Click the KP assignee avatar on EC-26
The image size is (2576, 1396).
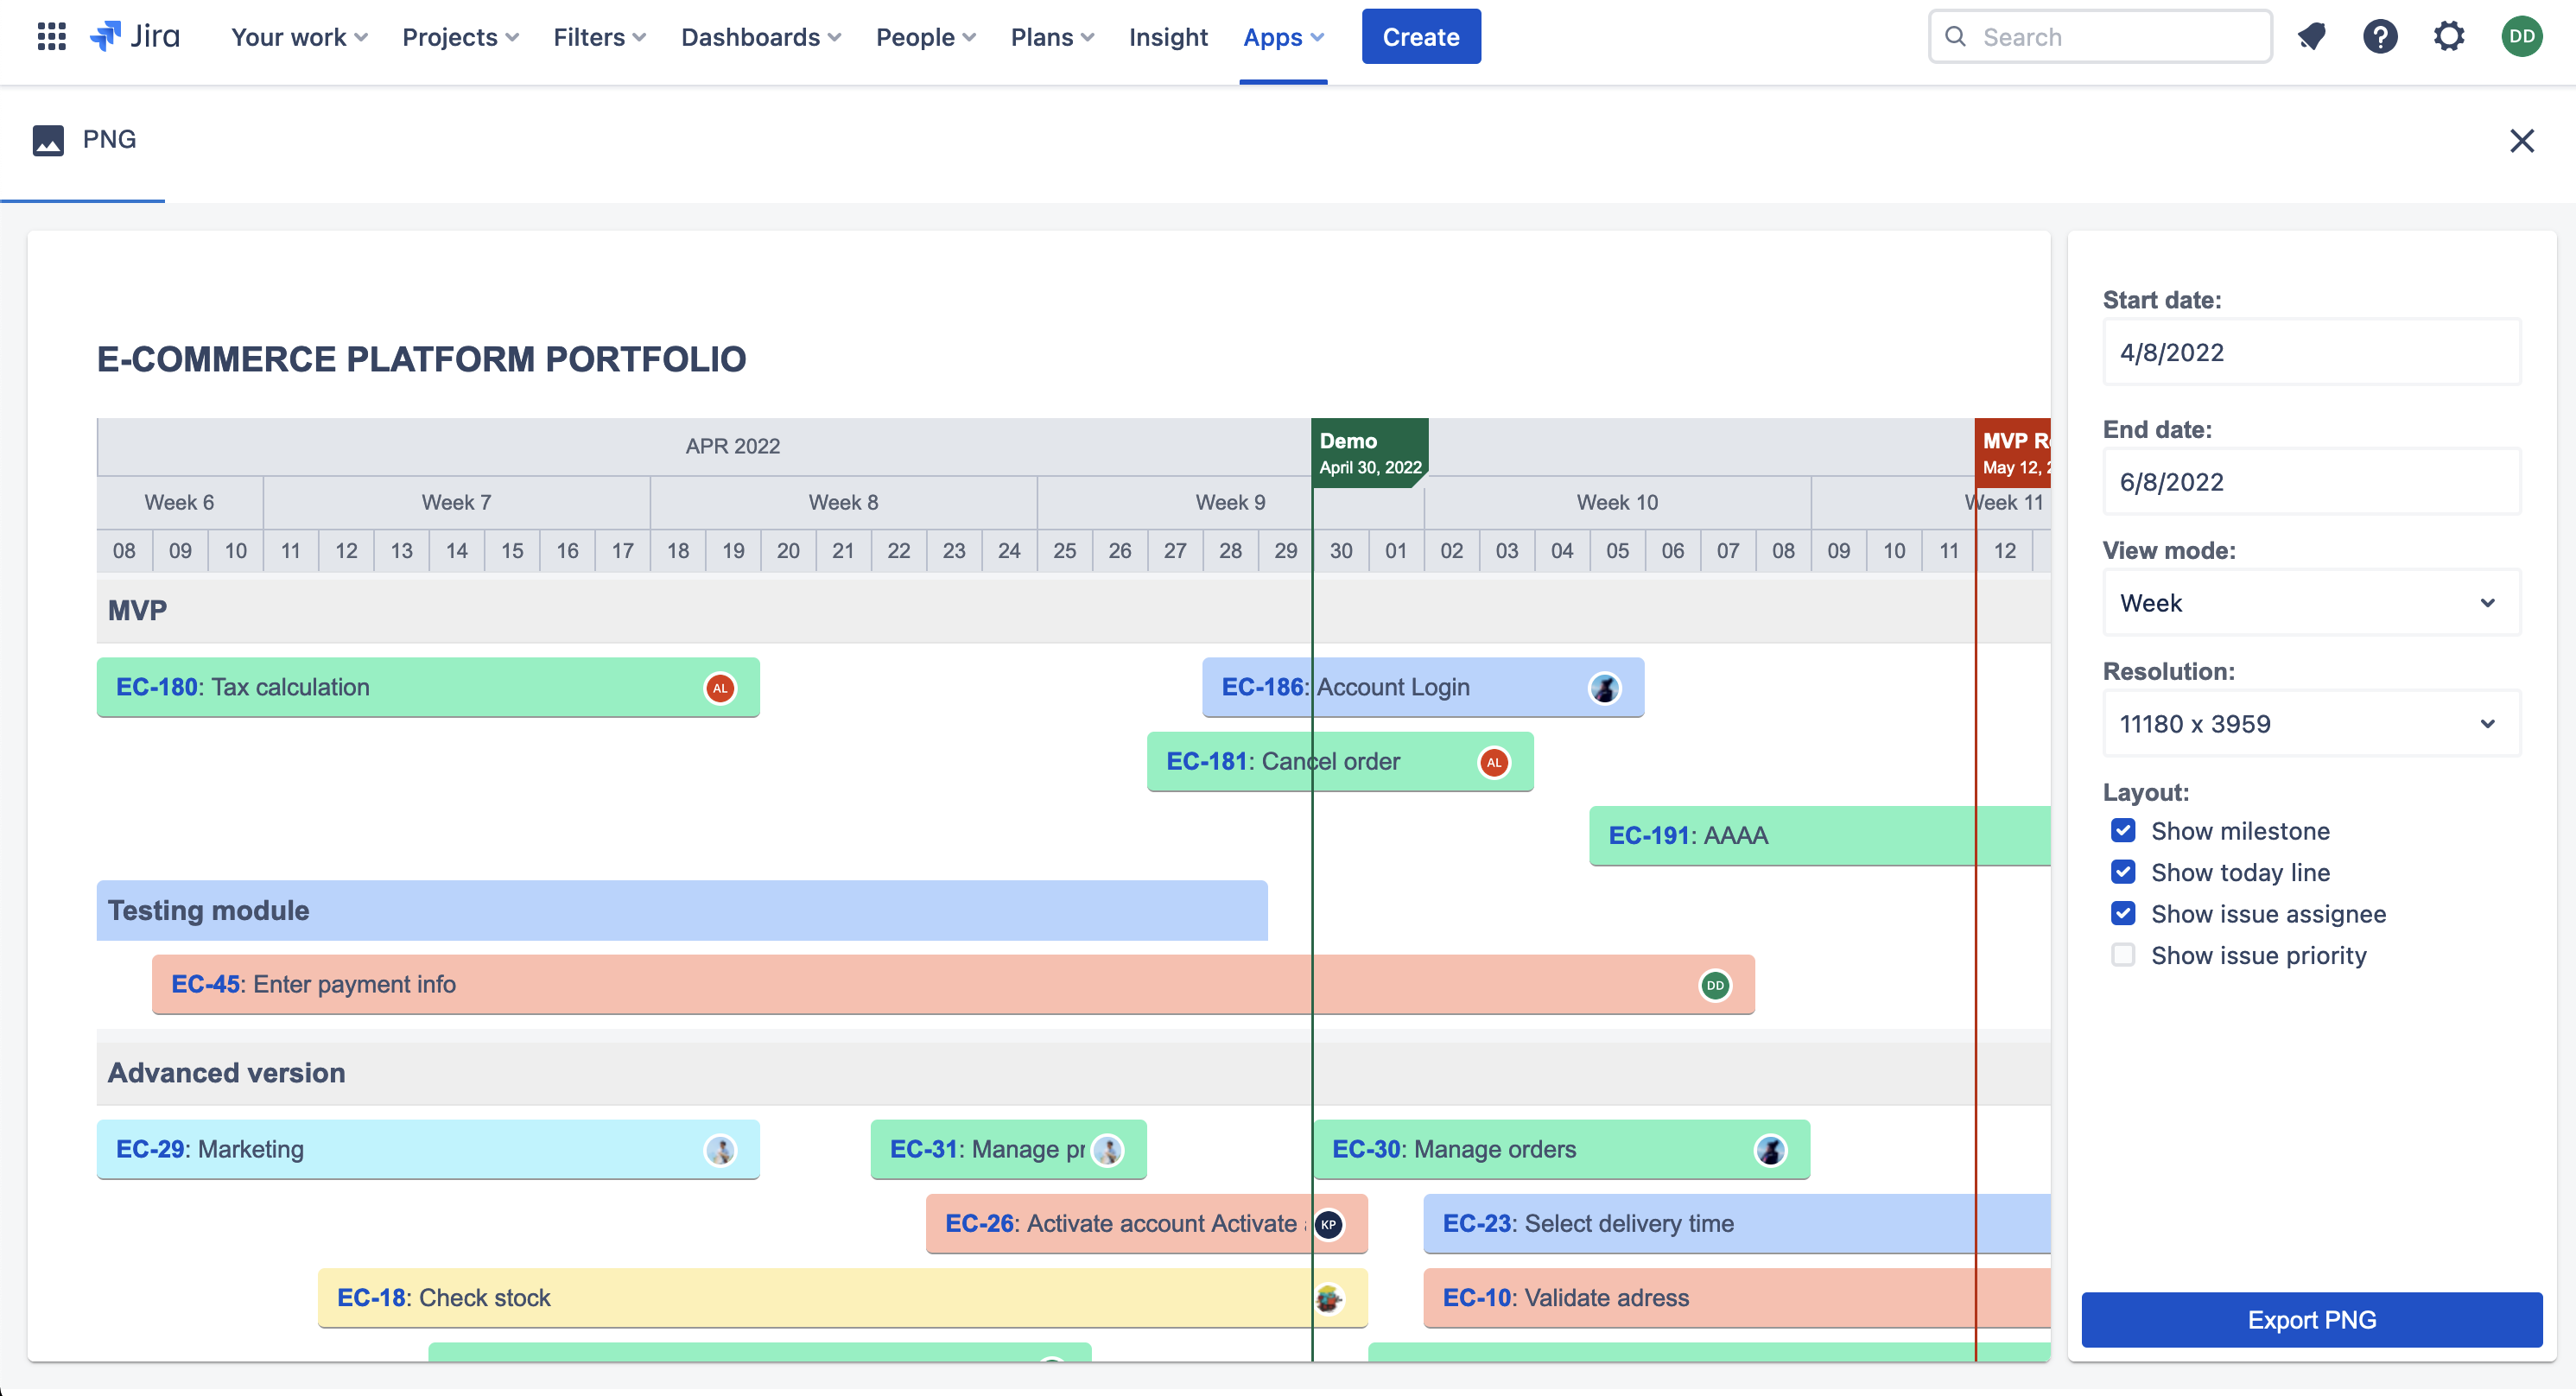(1328, 1224)
